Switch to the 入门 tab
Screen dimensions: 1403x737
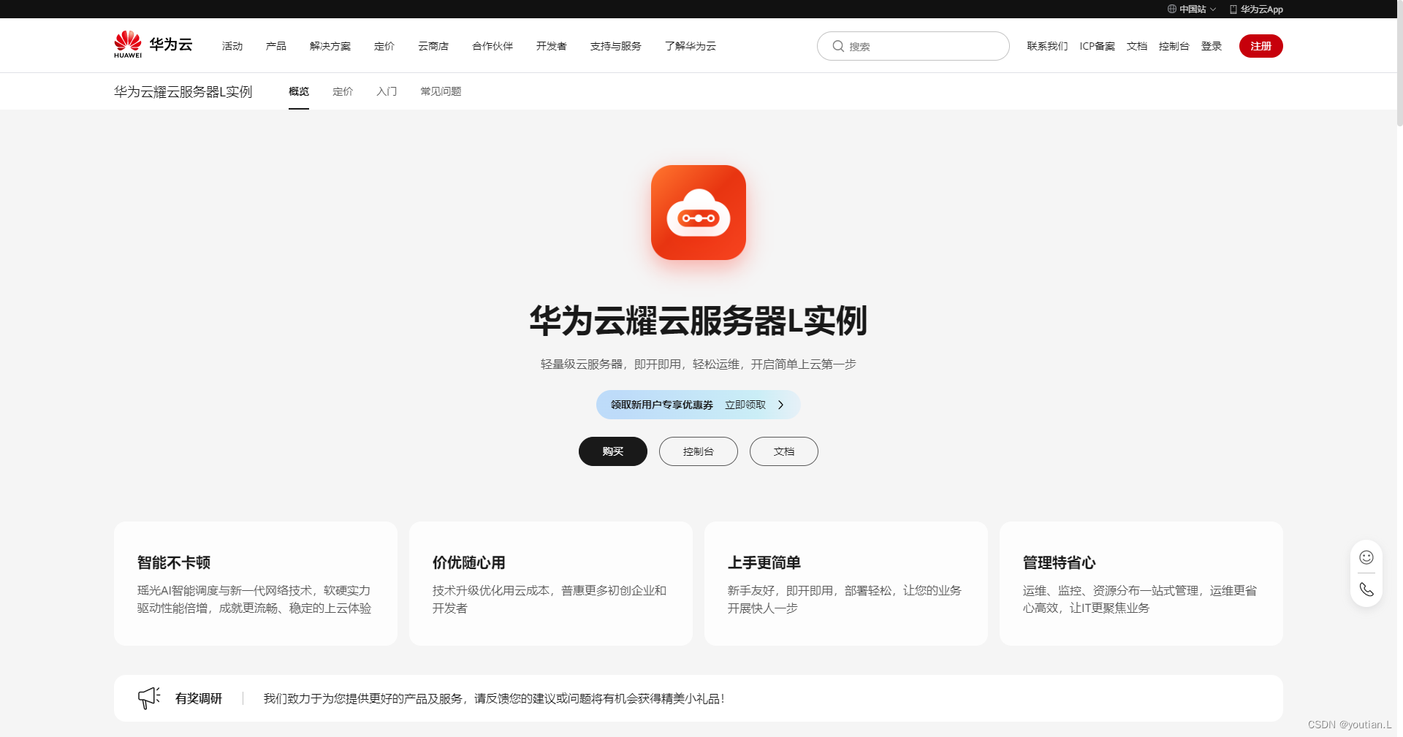pos(387,91)
